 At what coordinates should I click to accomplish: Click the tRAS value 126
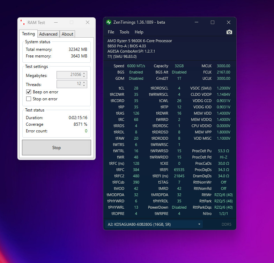136,113
